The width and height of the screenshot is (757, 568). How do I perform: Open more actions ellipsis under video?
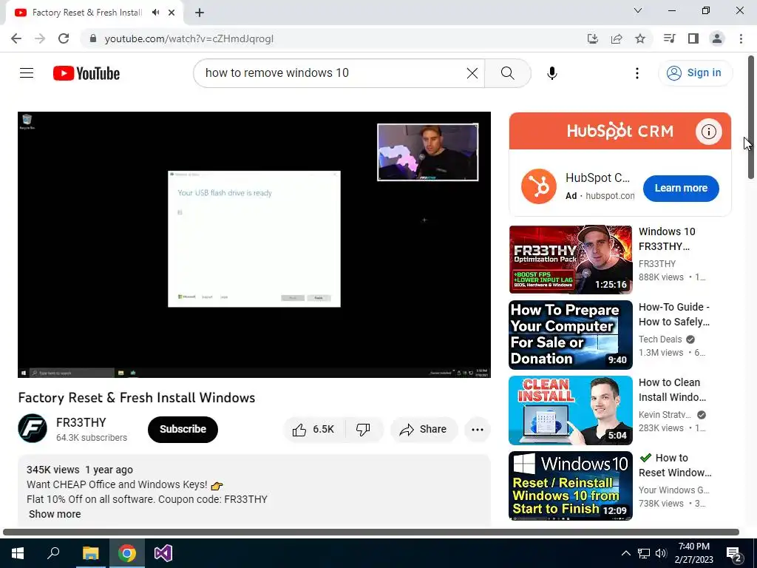click(478, 430)
